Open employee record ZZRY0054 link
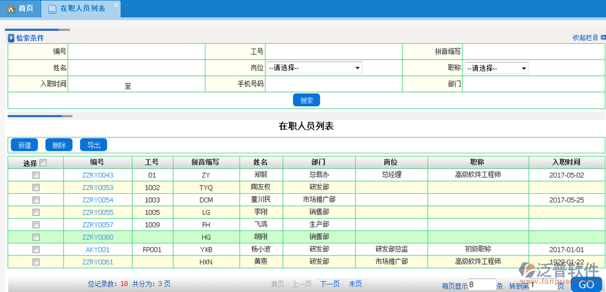Image resolution: width=606 pixels, height=292 pixels. click(97, 200)
